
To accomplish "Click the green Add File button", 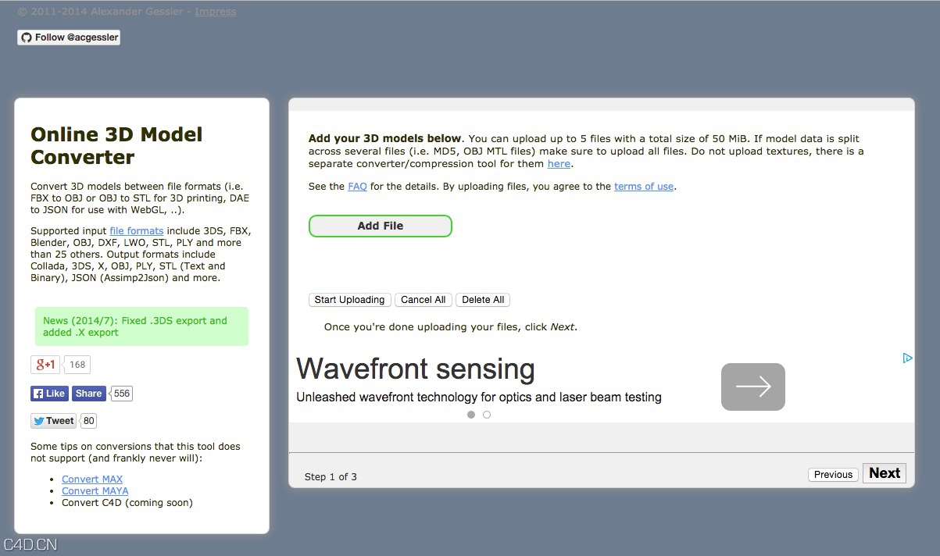I will coord(381,226).
